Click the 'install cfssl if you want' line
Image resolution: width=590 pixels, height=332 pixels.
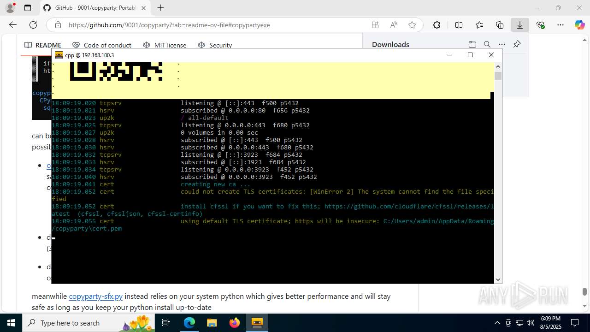point(272,210)
